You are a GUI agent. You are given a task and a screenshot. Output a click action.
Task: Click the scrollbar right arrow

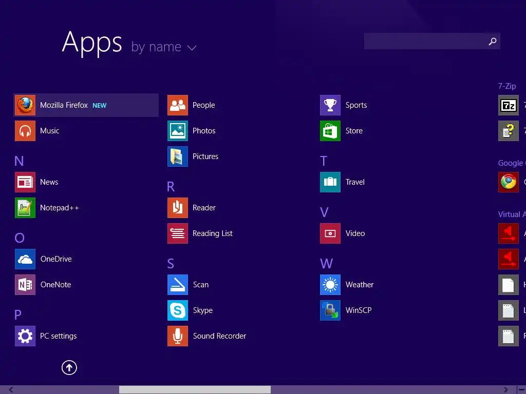(x=505, y=390)
